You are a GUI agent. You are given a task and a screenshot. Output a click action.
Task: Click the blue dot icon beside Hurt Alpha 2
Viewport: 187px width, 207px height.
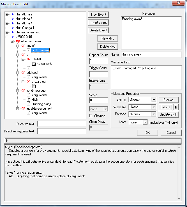coord(12,14)
